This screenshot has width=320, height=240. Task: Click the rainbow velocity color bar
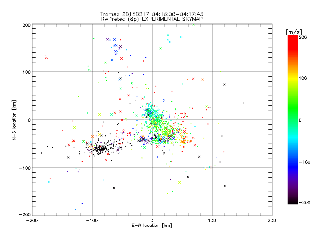pyautogui.click(x=293, y=120)
